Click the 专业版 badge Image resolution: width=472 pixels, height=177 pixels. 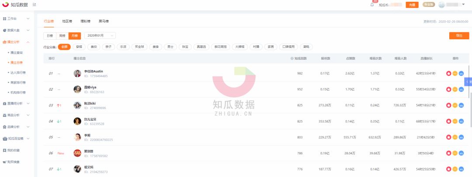pyautogui.click(x=428, y=4)
